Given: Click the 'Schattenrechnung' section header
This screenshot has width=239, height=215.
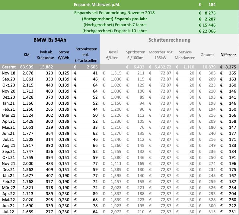Looking at the screenshot, I should 169,40.
